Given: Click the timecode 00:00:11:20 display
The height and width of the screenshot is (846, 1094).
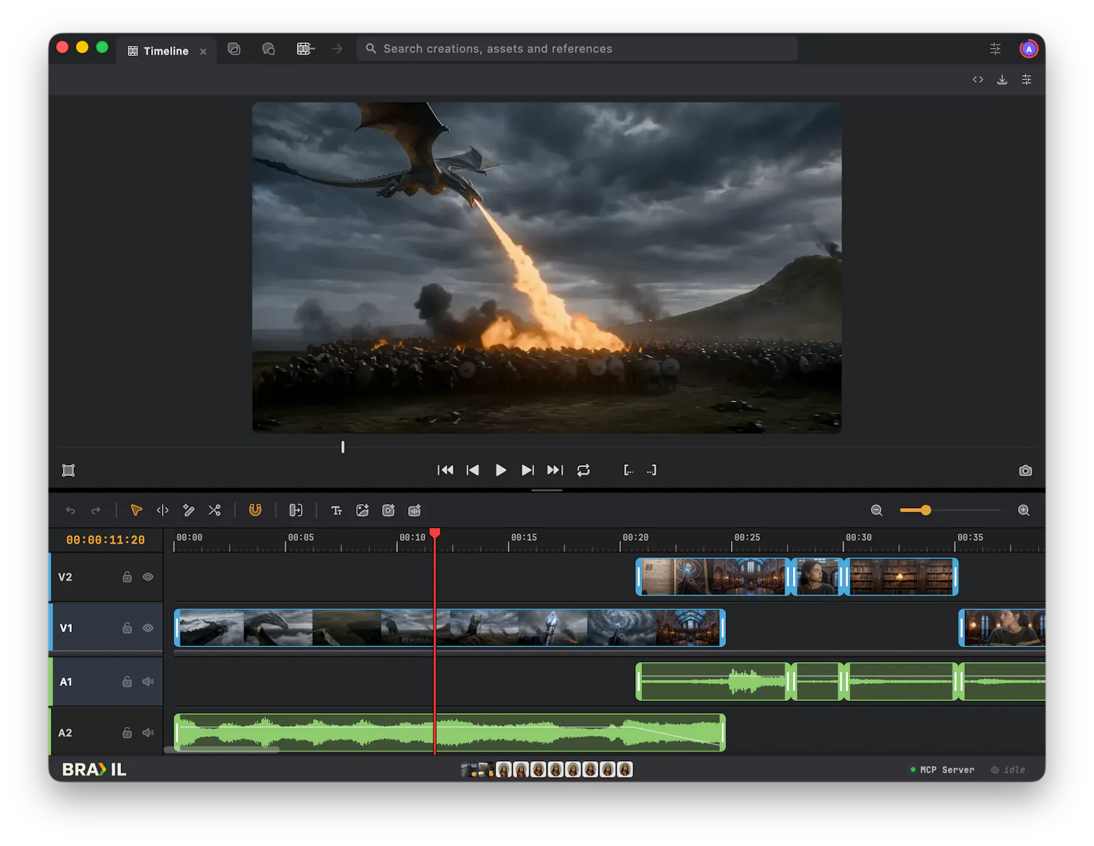Looking at the screenshot, I should coord(105,540).
